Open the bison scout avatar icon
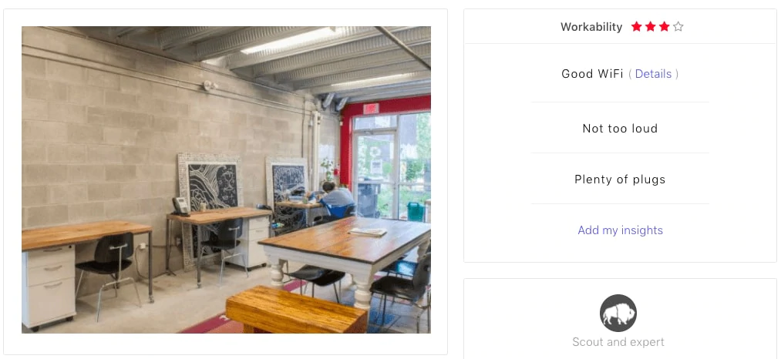781x359 pixels. tap(618, 313)
